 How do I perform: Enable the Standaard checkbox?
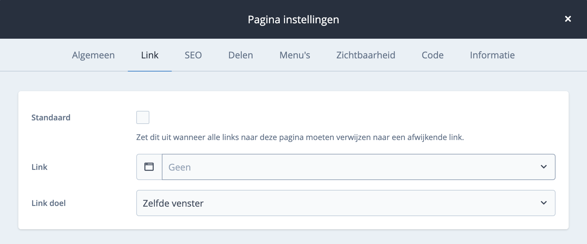click(x=143, y=117)
